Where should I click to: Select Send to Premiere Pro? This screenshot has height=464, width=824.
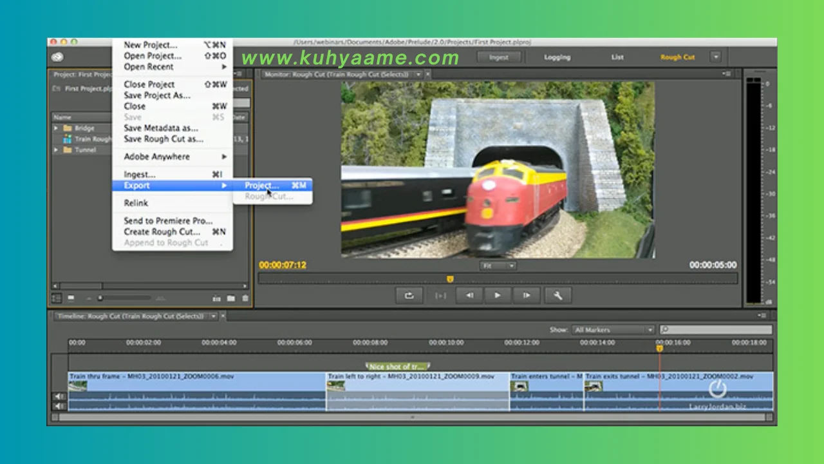(x=173, y=220)
